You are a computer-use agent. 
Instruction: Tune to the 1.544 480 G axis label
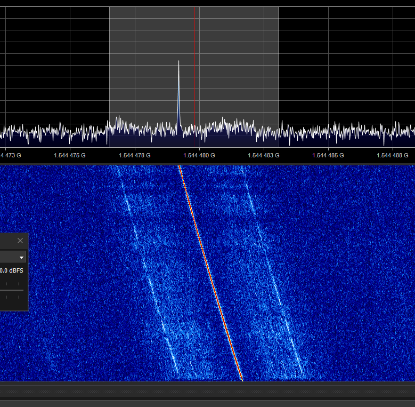199,156
